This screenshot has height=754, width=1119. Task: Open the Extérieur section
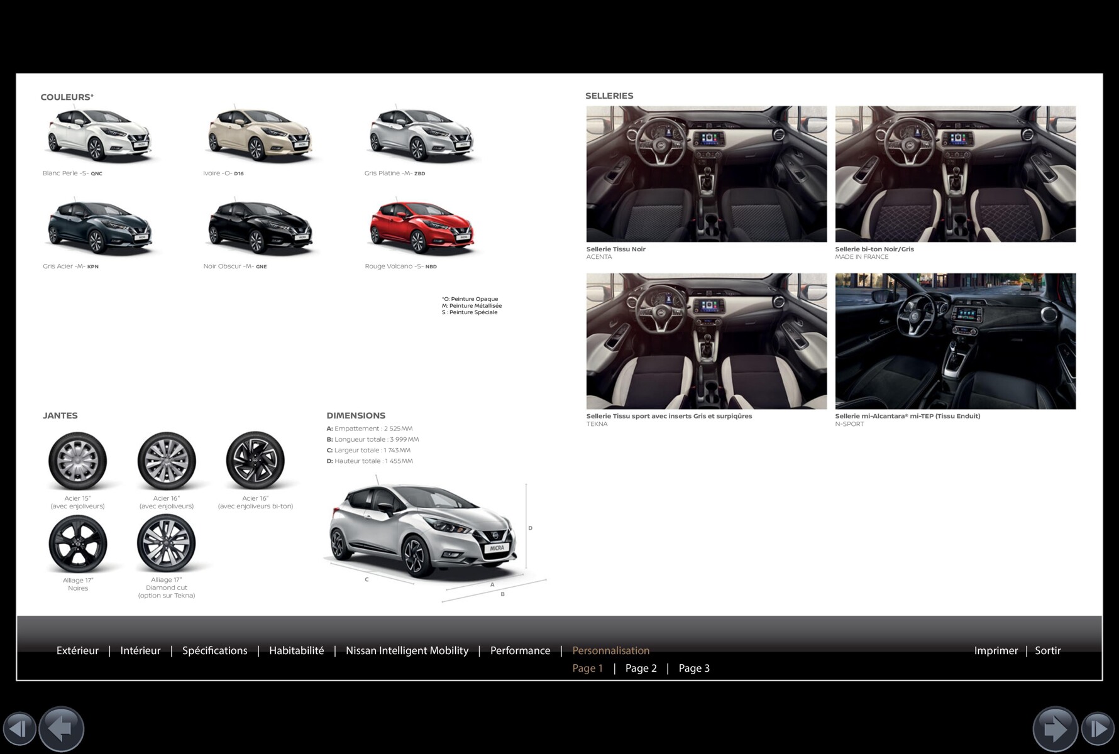(77, 650)
